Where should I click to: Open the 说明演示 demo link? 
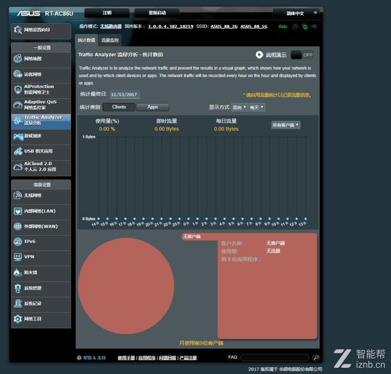(276, 55)
